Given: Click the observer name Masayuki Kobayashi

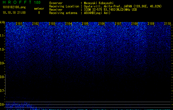Looking at the screenshot, I should click(99, 3).
